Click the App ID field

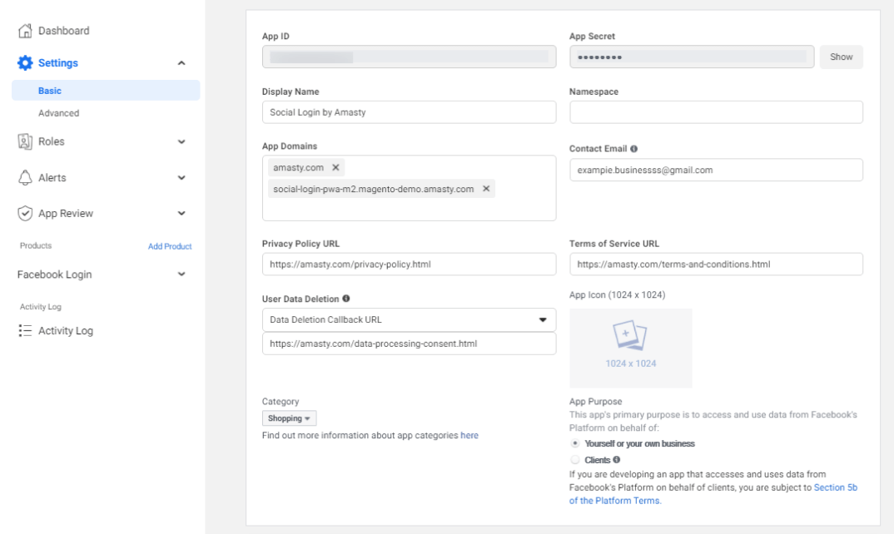tap(409, 57)
